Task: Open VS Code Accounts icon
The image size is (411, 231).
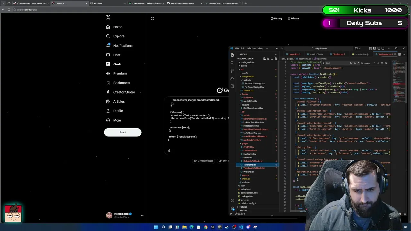Action: point(232,201)
